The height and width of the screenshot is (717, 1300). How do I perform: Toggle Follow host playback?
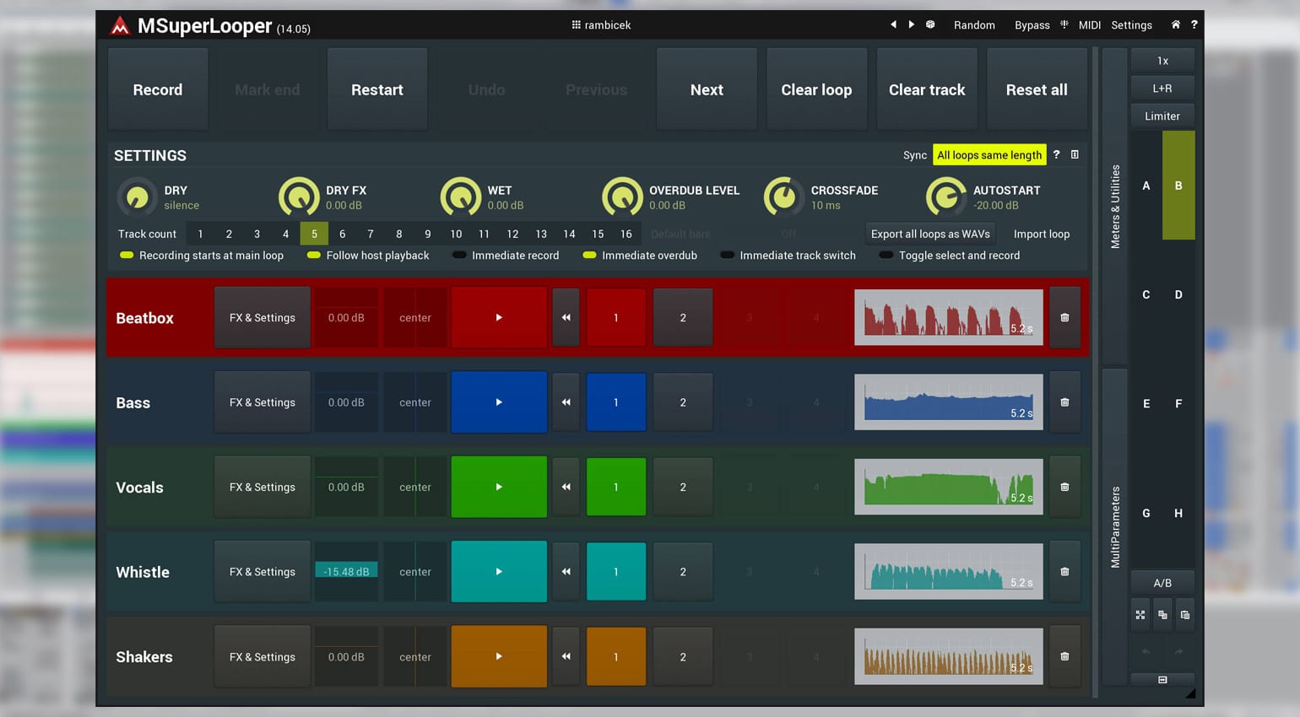click(368, 256)
